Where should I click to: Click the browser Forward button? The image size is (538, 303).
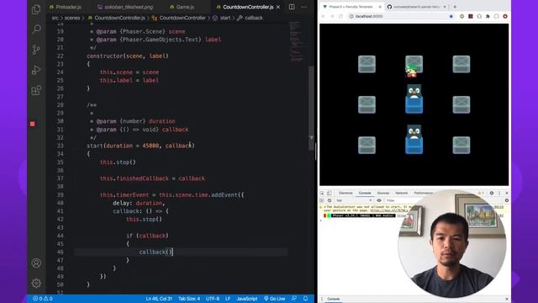[x=332, y=16]
